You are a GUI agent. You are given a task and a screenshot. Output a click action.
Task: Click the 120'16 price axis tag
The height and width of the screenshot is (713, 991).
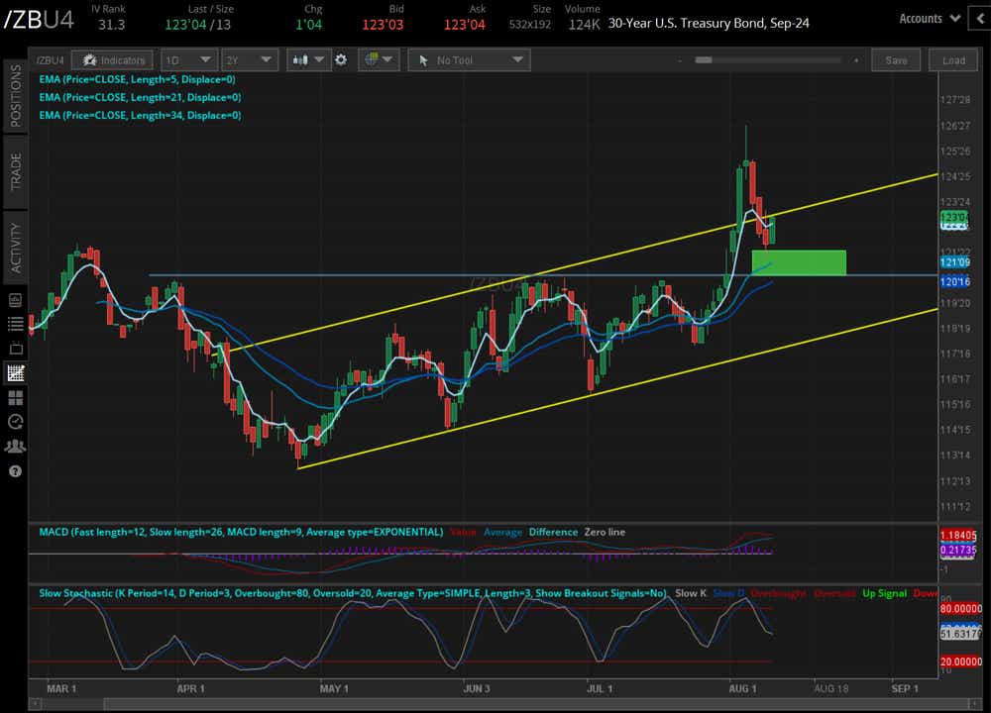[x=955, y=281]
